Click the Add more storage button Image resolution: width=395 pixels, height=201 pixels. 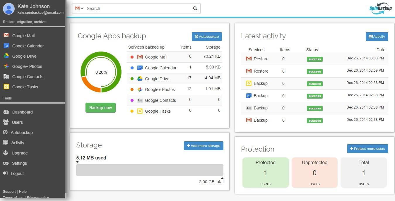(204, 146)
